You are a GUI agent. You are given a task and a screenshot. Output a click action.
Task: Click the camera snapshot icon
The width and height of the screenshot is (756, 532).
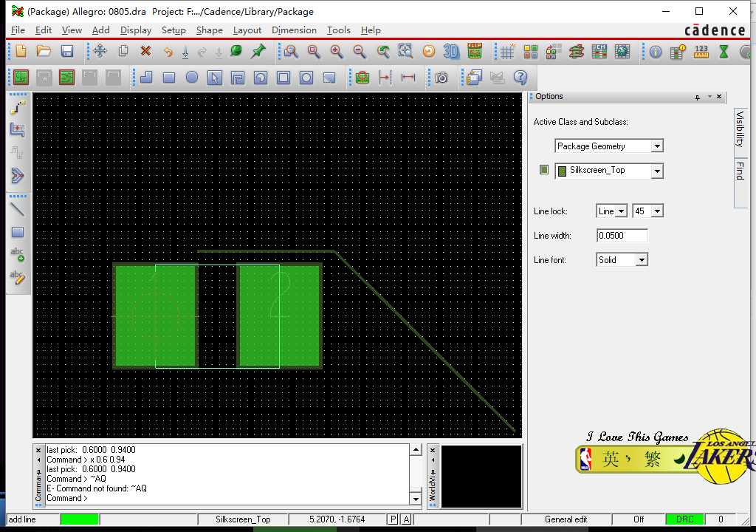coord(441,78)
